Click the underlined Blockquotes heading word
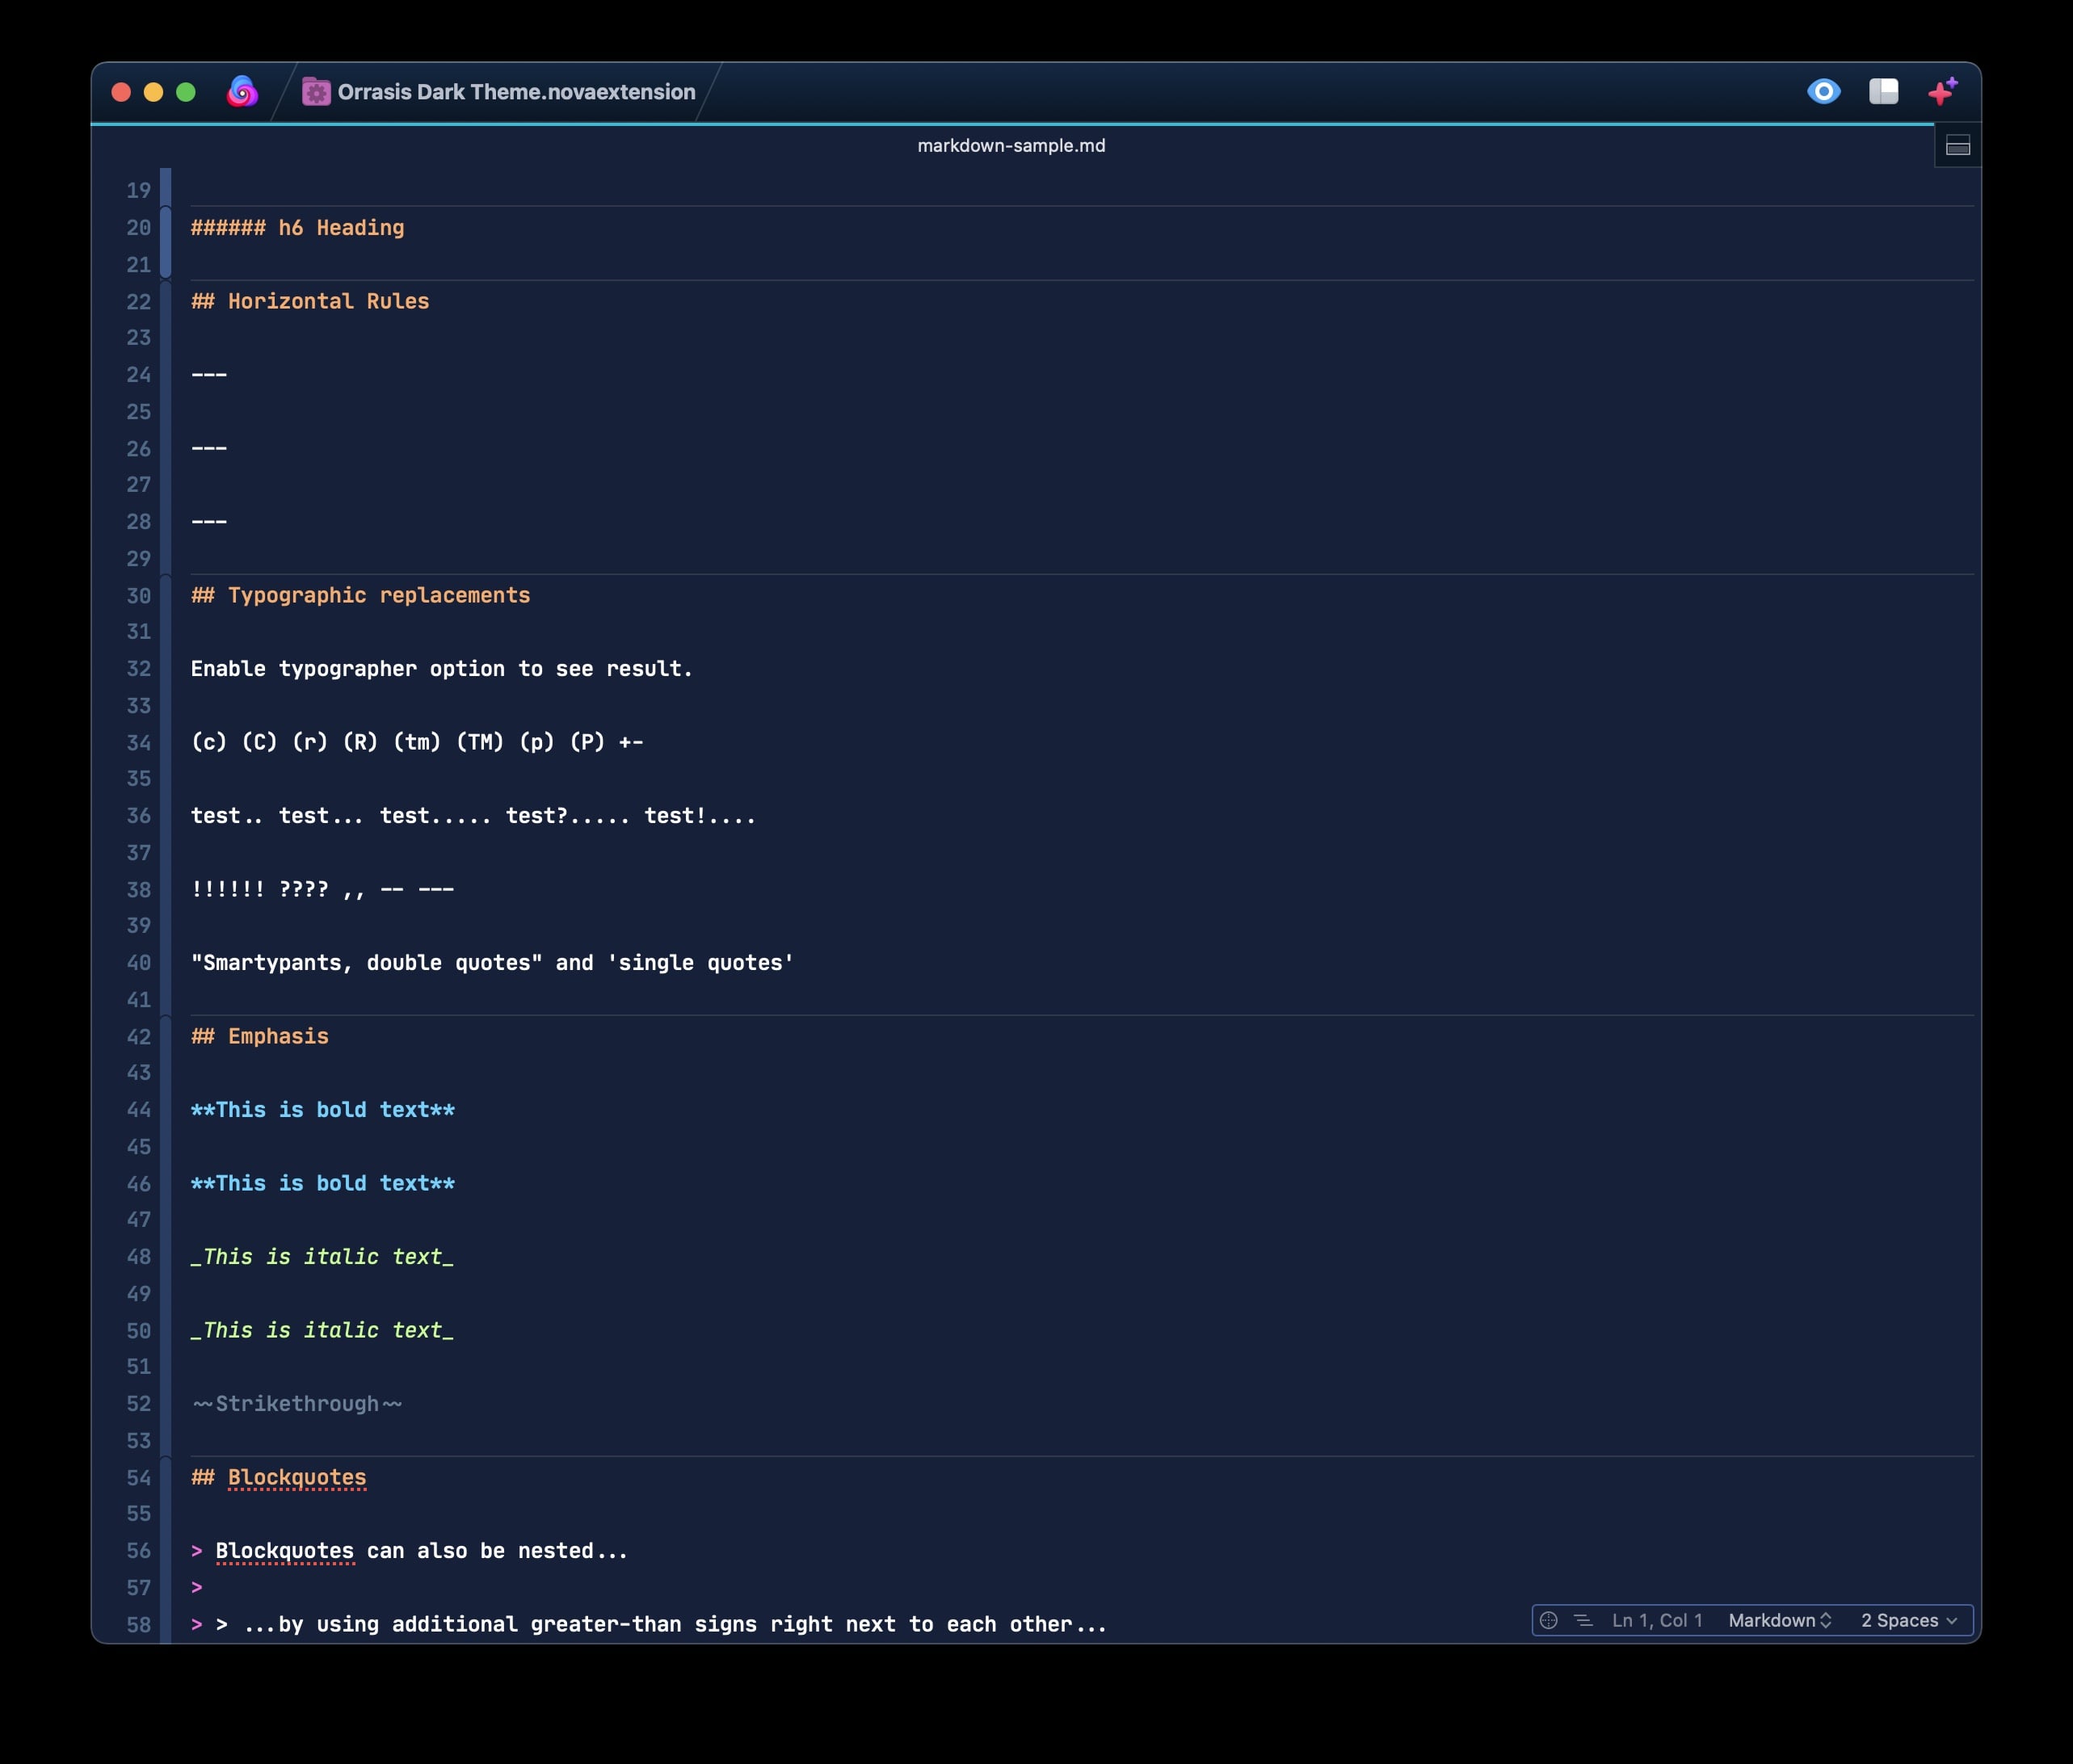Viewport: 2073px width, 1764px height. tap(297, 1477)
